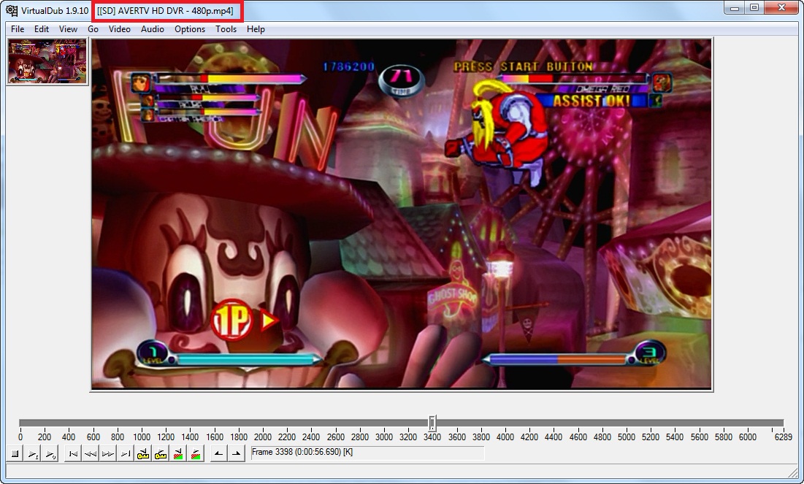Mark selection start (mark in)

pos(219,454)
